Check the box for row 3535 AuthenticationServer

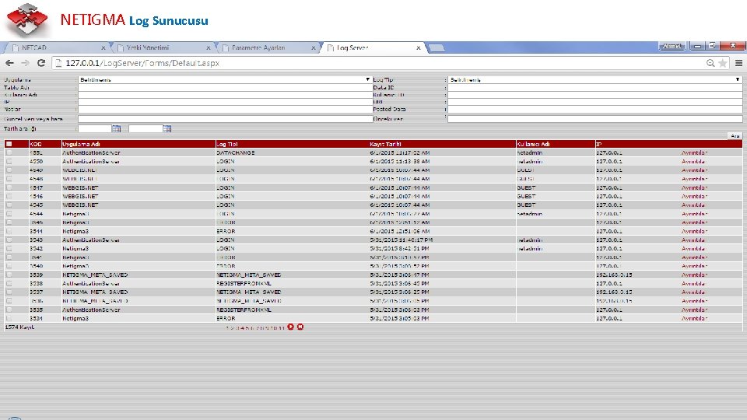[9, 309]
